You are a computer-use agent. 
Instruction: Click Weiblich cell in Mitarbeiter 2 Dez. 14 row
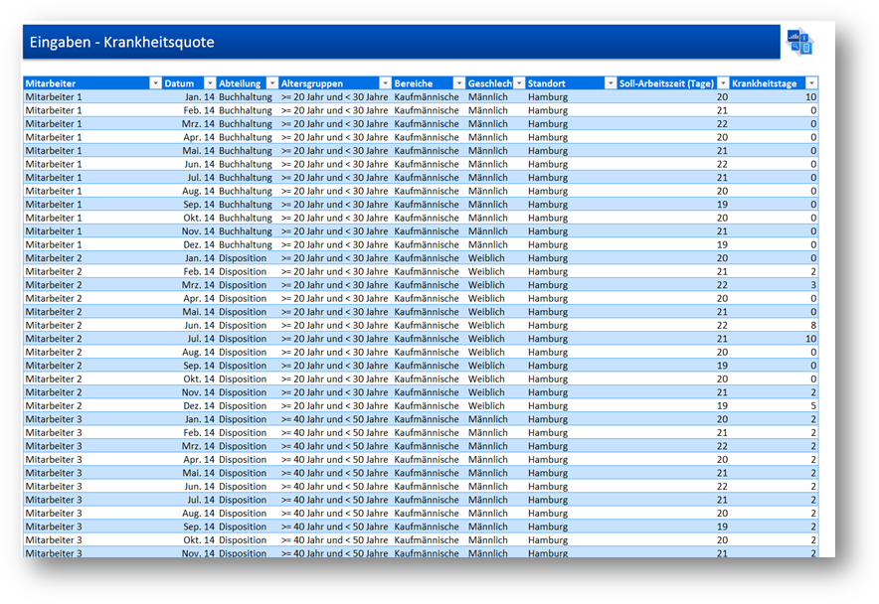tap(486, 405)
